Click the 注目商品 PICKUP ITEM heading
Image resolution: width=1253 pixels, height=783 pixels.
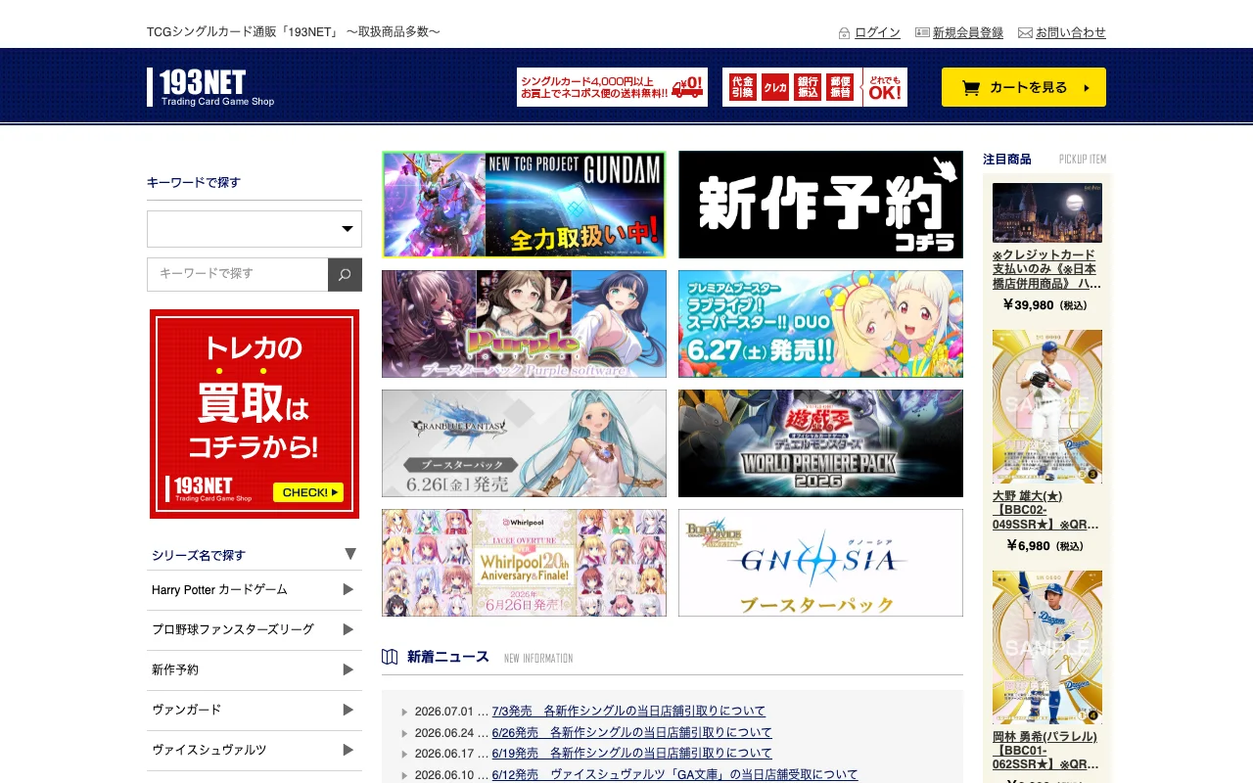[1044, 159]
